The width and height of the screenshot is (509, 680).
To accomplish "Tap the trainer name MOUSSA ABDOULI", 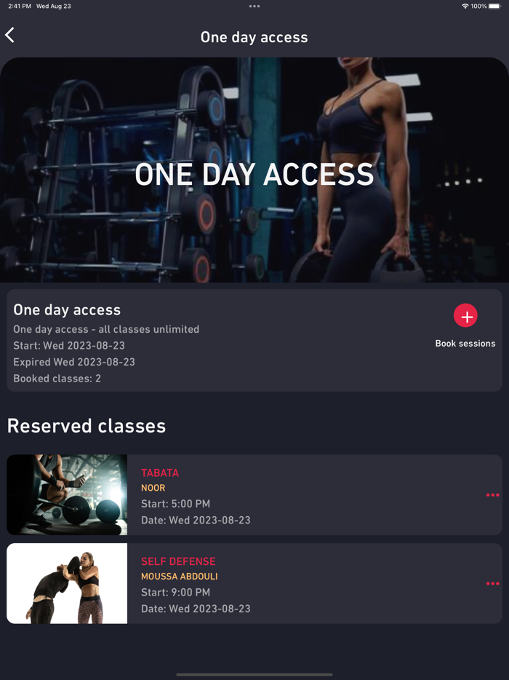I will pos(180,577).
